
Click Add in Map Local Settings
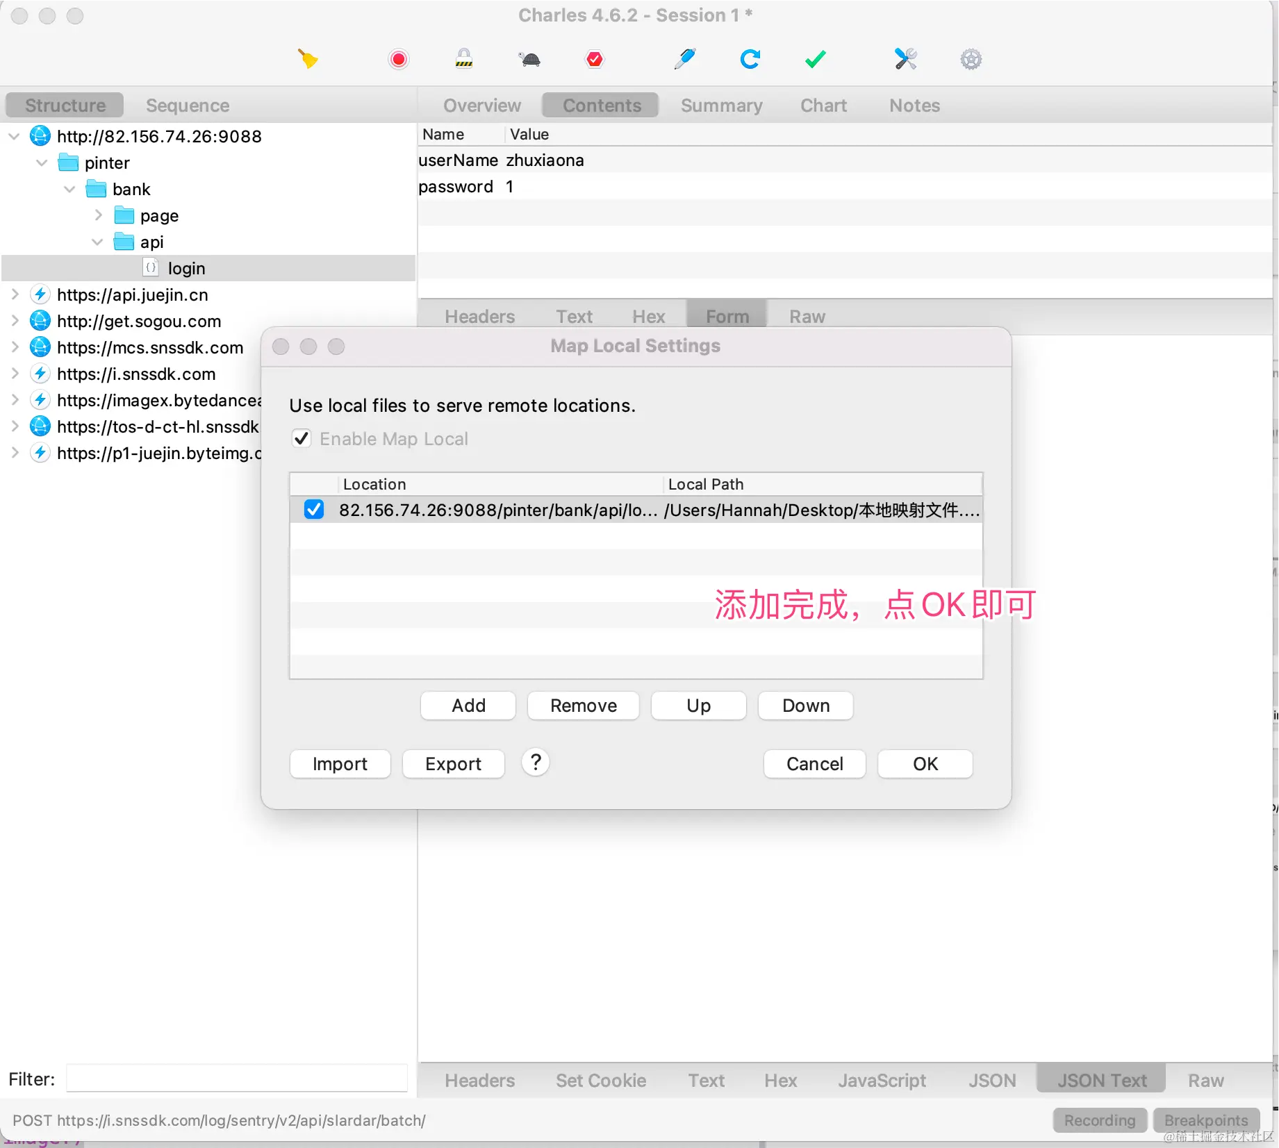[x=468, y=706]
